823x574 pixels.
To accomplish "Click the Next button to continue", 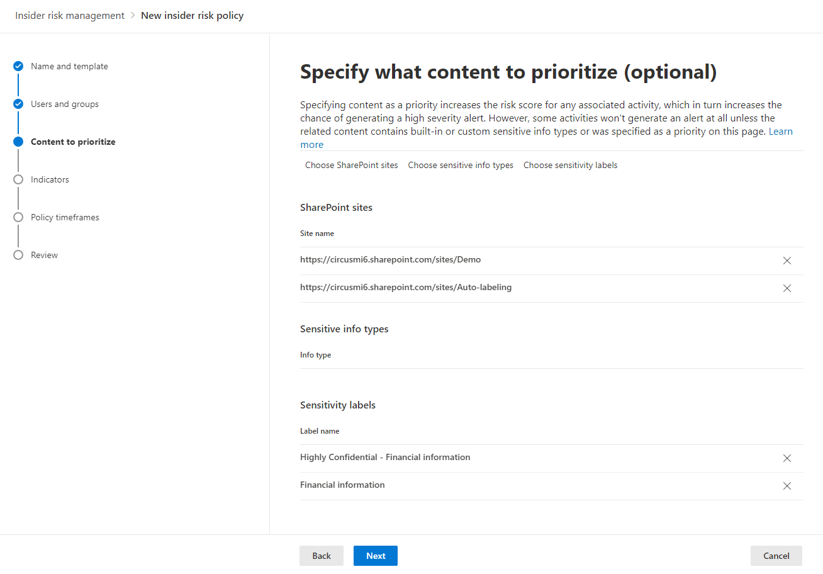I will point(375,556).
